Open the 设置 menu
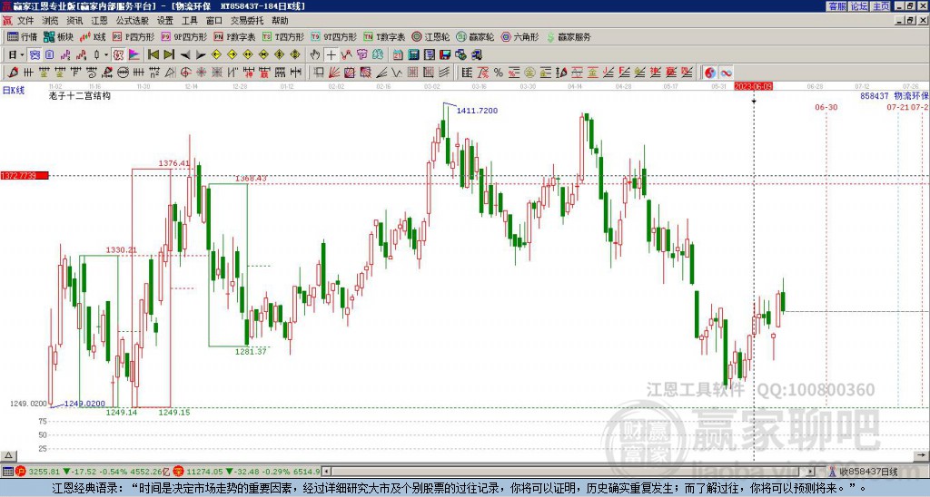Viewport: 930px width, 497px height. [x=165, y=21]
